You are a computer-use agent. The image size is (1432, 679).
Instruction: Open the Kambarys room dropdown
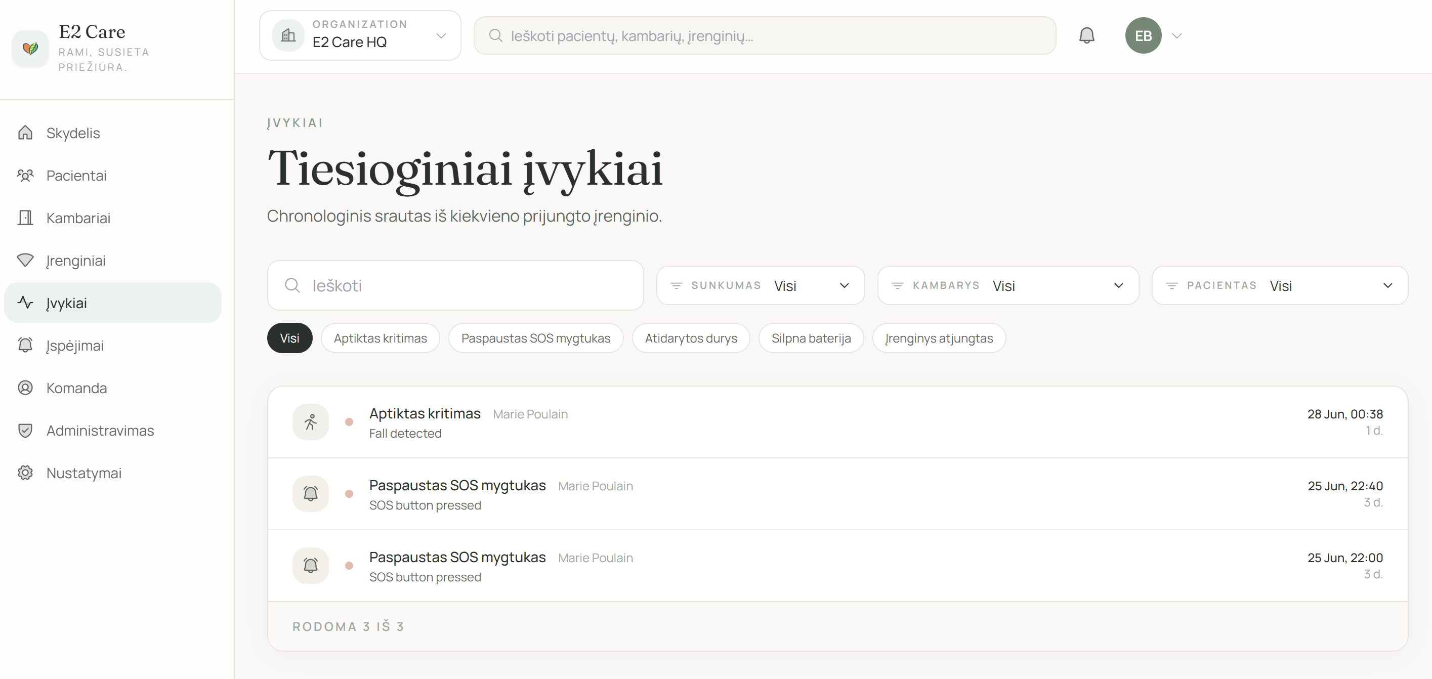point(1007,285)
